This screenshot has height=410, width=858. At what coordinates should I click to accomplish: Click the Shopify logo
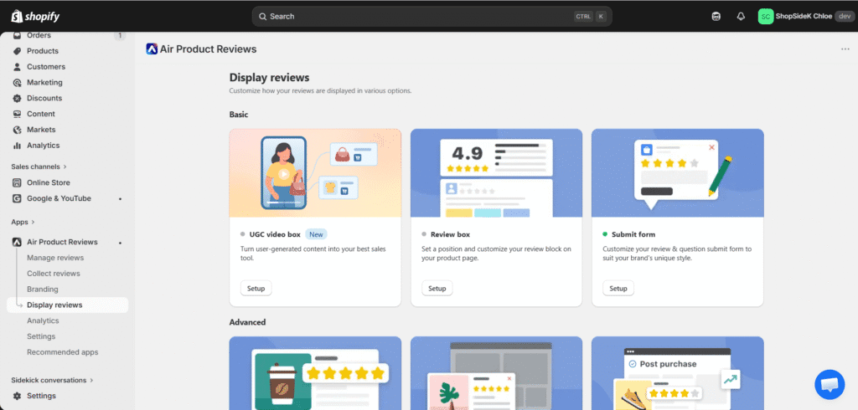tap(35, 17)
